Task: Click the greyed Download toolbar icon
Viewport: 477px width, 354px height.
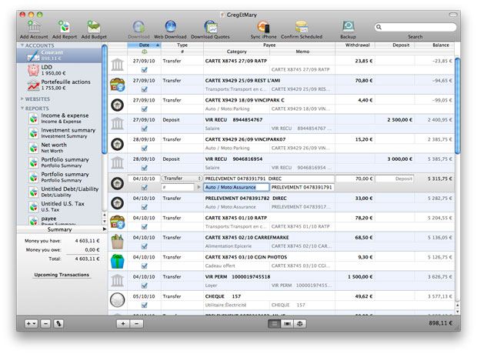Action: (x=138, y=27)
